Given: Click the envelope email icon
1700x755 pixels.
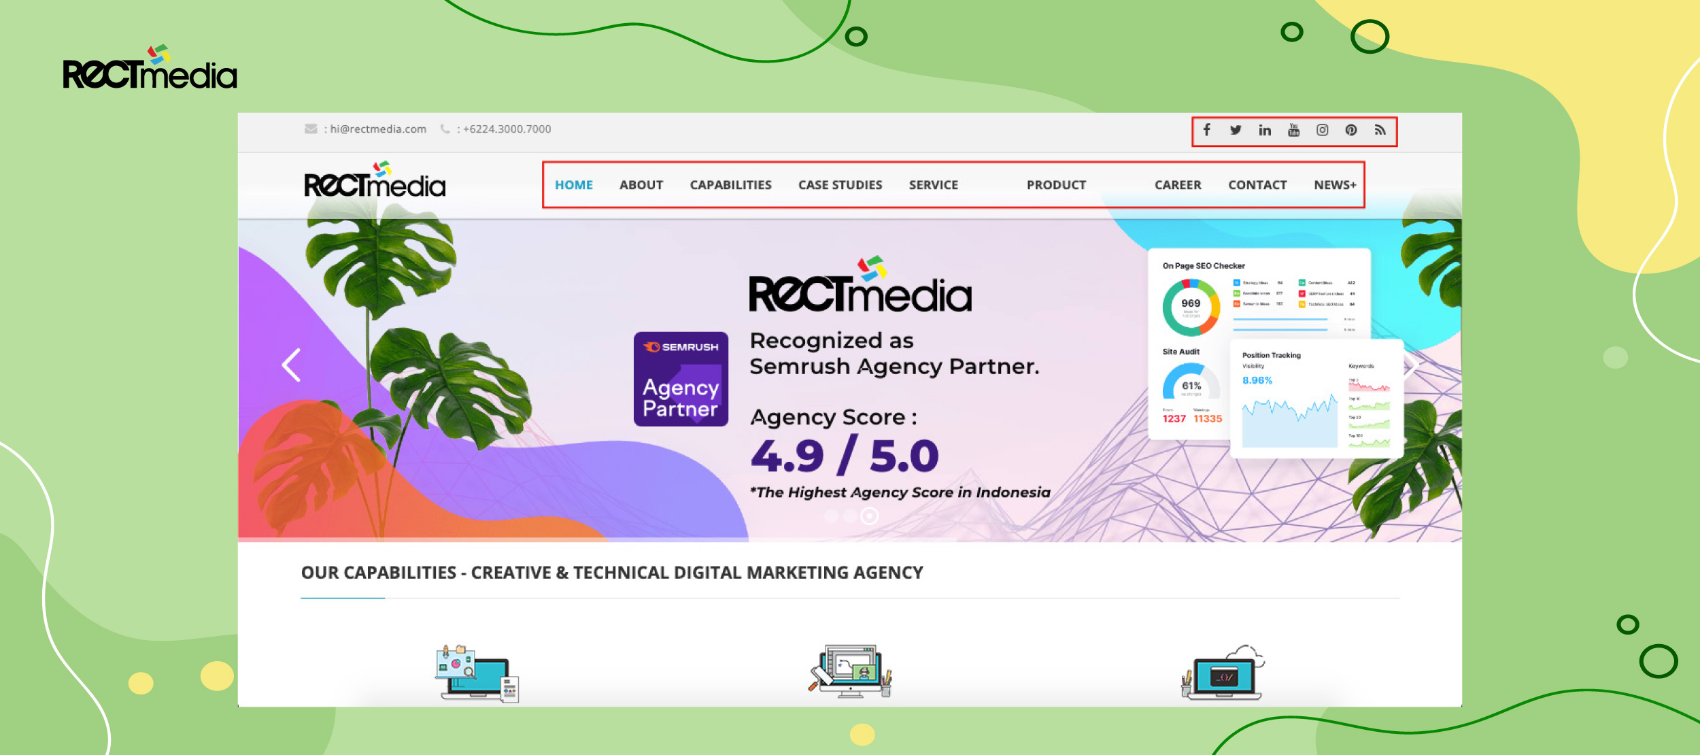Looking at the screenshot, I should (311, 129).
